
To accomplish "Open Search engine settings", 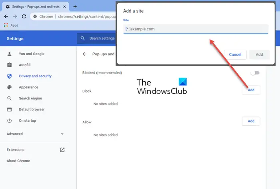I will [x=30, y=98].
